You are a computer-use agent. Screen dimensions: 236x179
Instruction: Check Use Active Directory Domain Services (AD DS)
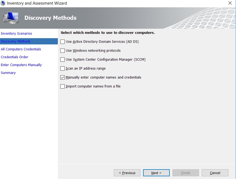tap(62, 42)
